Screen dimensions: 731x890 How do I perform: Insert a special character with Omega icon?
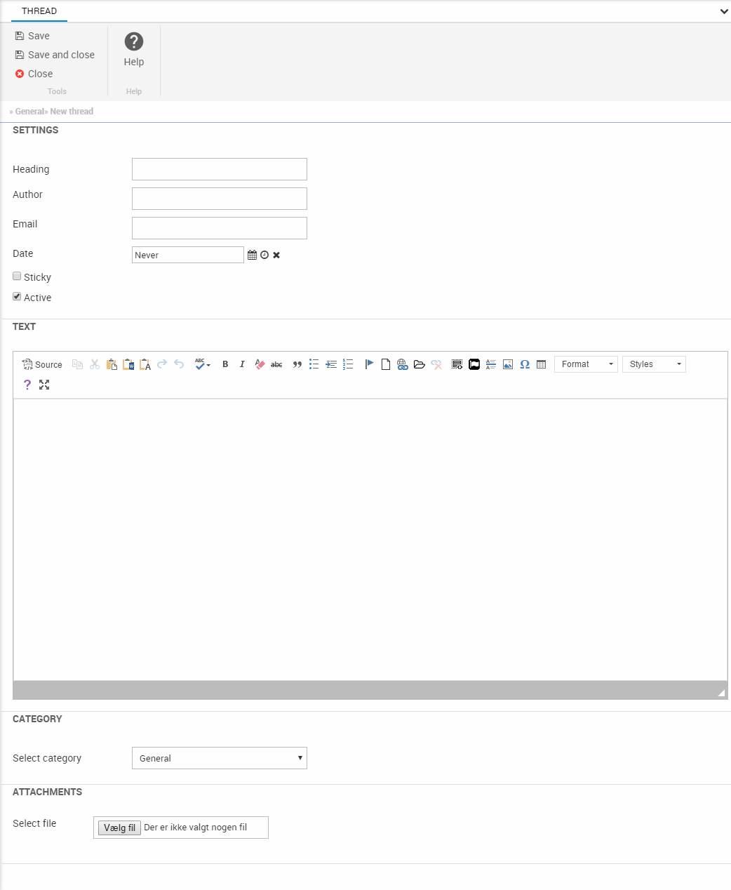pyautogui.click(x=525, y=364)
